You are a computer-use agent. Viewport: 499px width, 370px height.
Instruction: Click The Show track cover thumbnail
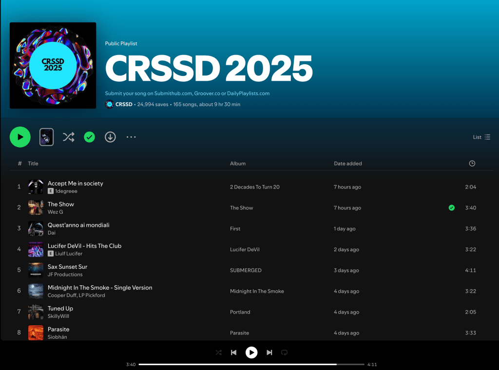tap(36, 208)
